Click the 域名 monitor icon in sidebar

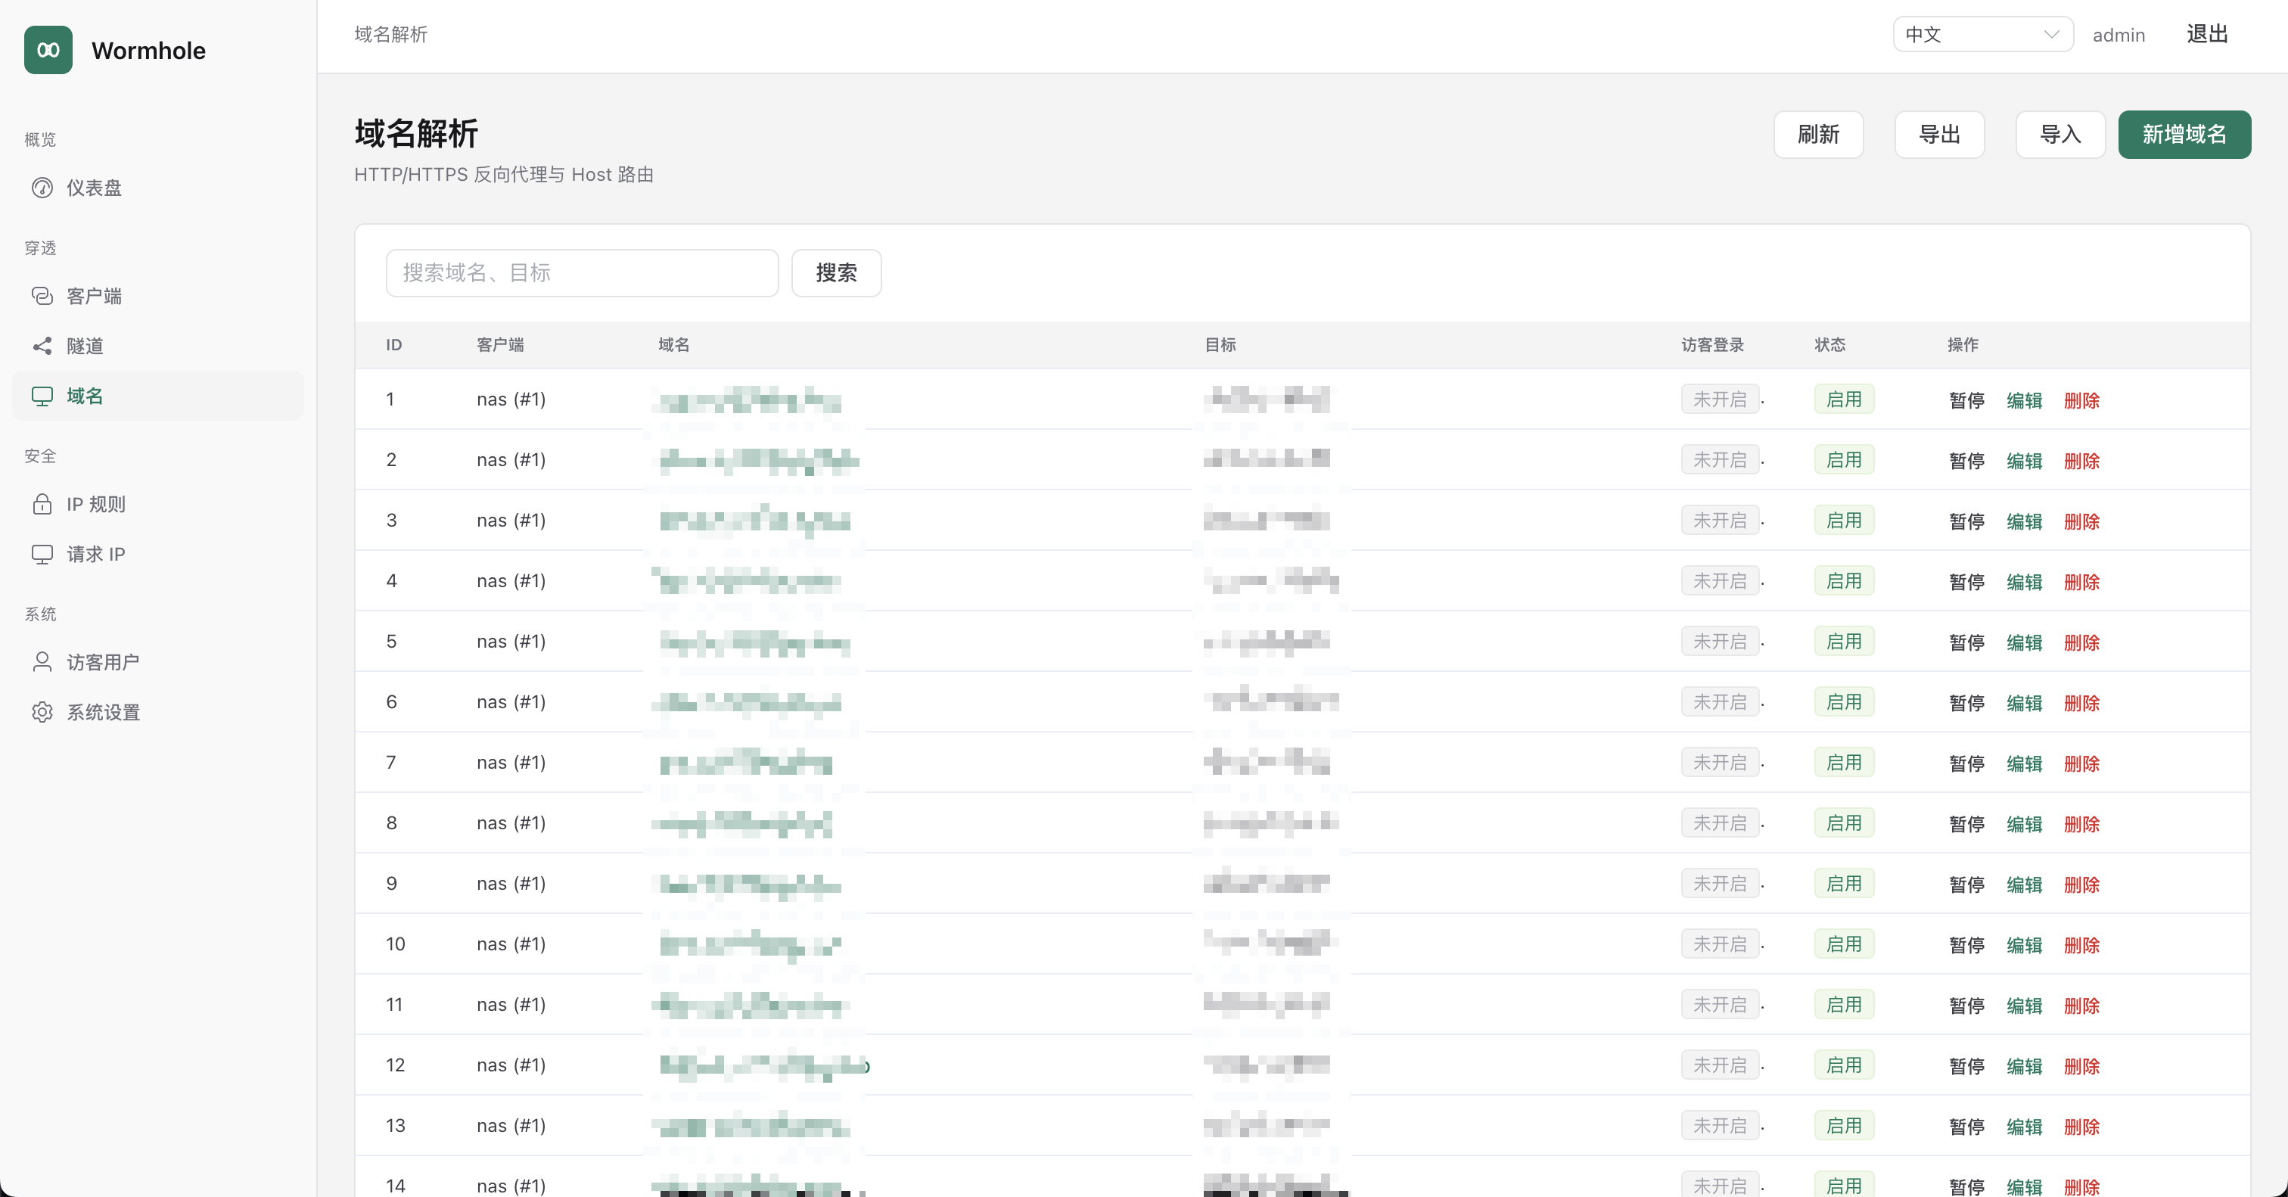coord(42,396)
